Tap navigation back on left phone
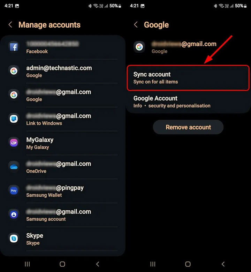The width and height of the screenshot is (251, 272). click(x=98, y=264)
